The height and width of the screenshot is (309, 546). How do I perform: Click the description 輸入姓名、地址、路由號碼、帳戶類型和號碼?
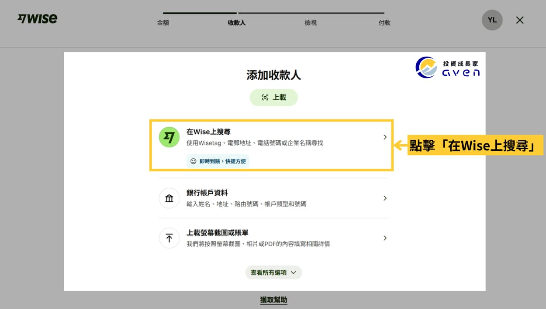[246, 204]
